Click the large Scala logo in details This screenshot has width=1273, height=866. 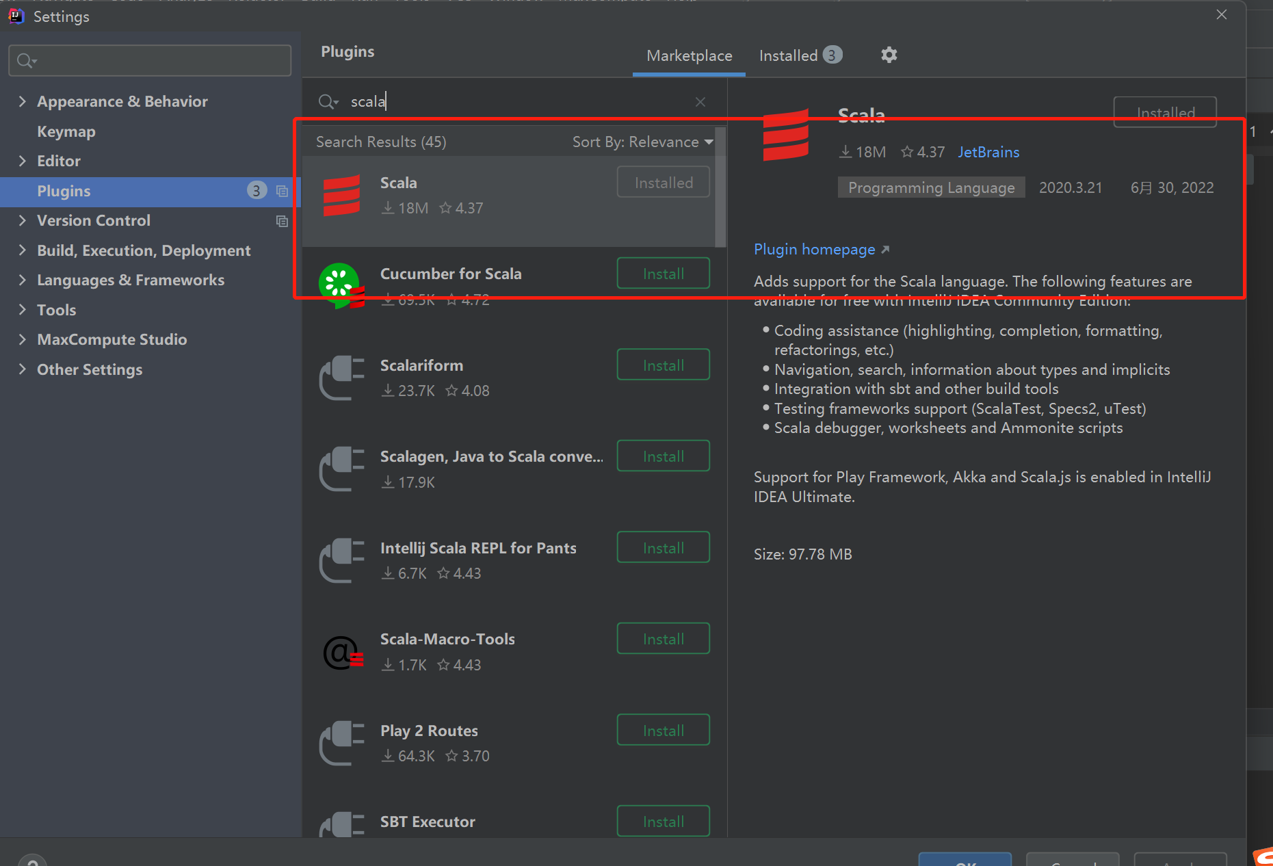point(786,135)
